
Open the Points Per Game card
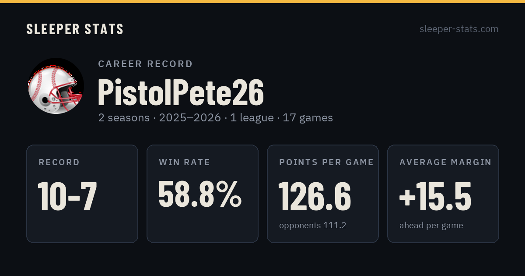tap(323, 194)
